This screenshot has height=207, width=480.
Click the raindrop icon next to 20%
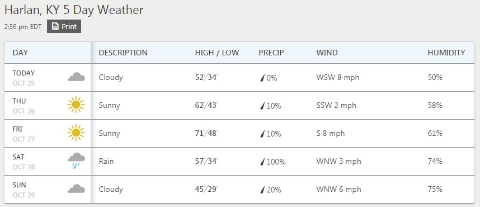262,190
